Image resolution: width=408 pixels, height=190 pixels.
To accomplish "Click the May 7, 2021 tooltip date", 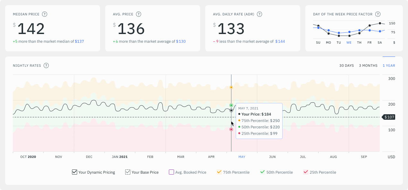I will point(248,108).
